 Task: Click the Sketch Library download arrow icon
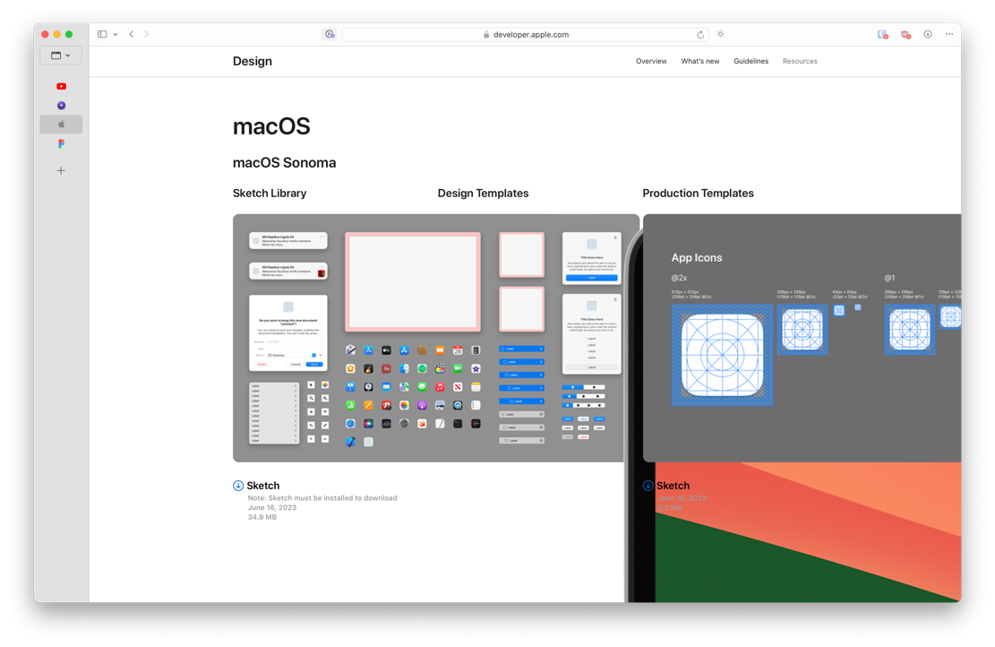pyautogui.click(x=238, y=486)
